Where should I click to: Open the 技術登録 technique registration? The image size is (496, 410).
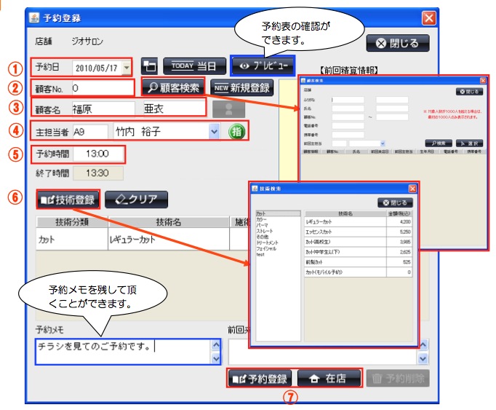click(x=66, y=198)
